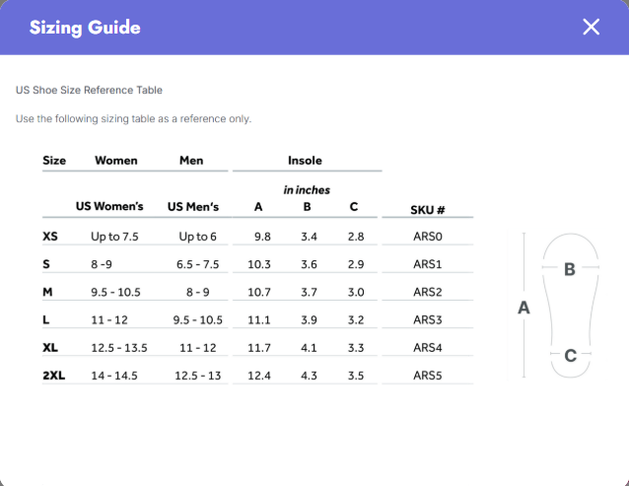
Task: Select the XS size row label
Action: [x=50, y=237]
